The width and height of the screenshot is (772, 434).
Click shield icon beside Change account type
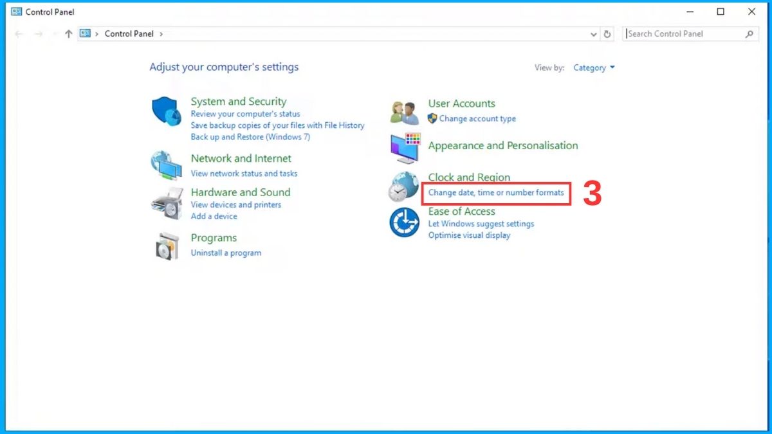(x=432, y=118)
